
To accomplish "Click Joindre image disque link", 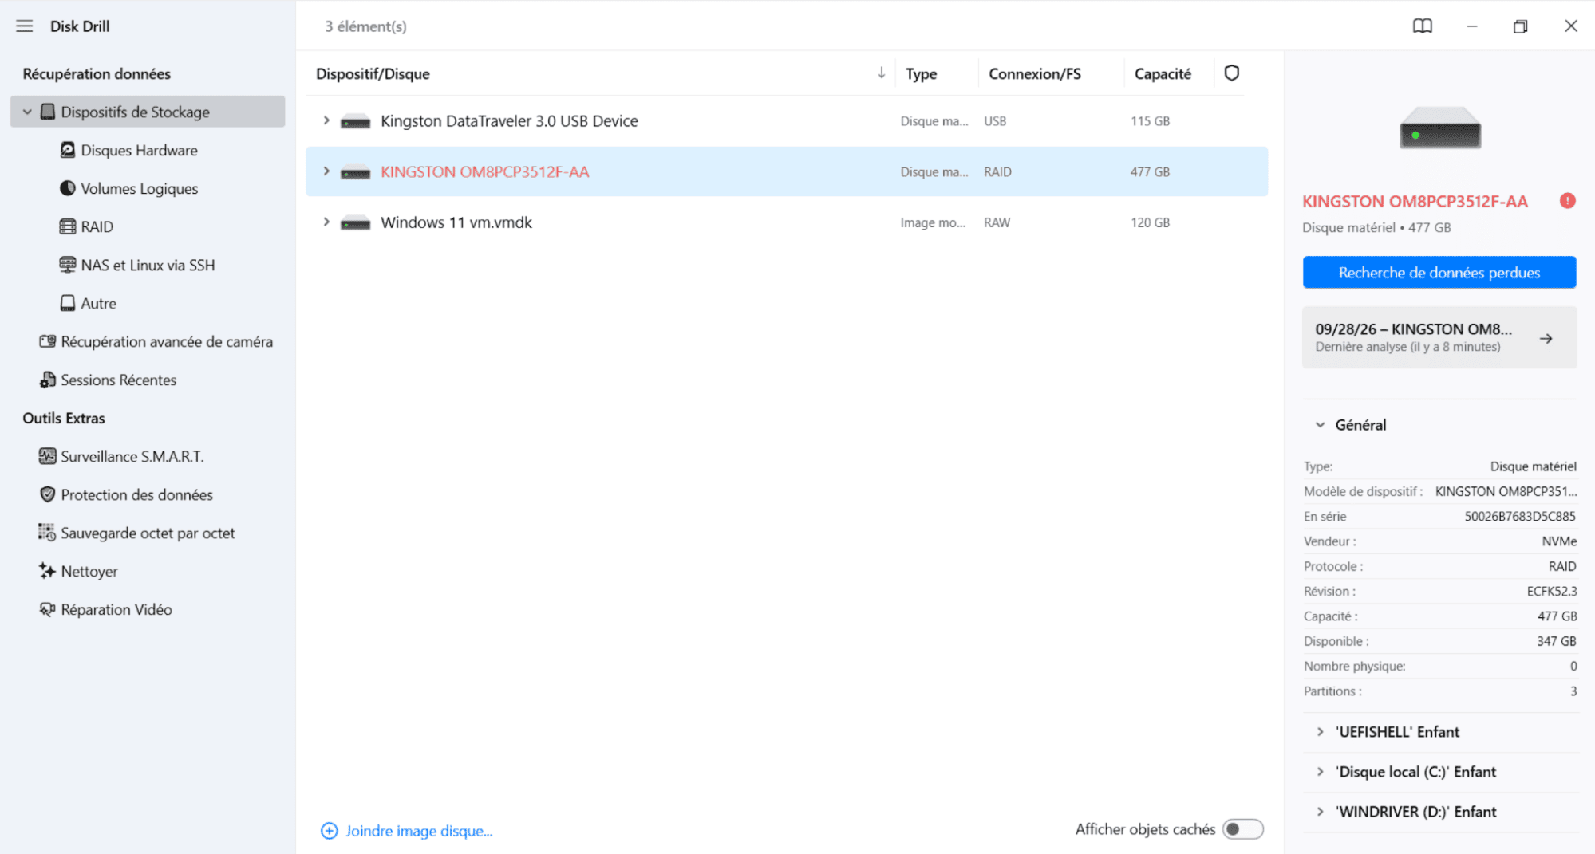I will pos(419,831).
